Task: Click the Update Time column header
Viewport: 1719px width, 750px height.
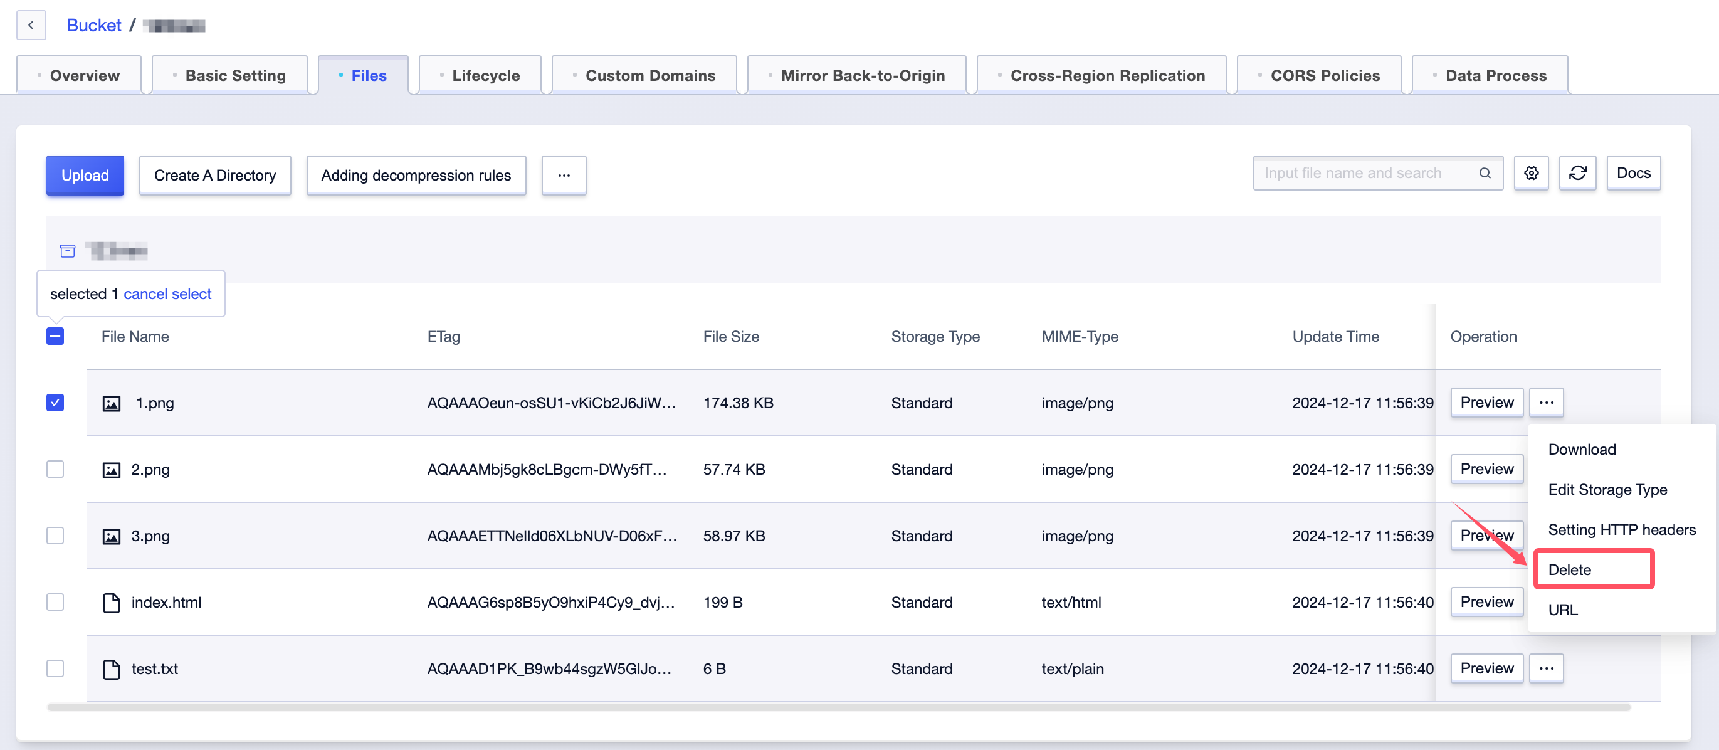Action: click(x=1336, y=336)
